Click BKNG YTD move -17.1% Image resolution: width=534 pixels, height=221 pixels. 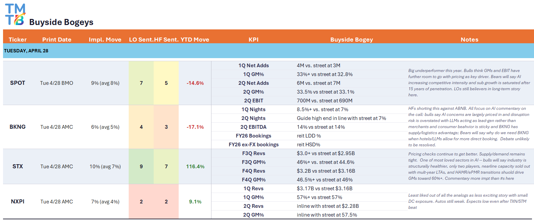click(195, 127)
